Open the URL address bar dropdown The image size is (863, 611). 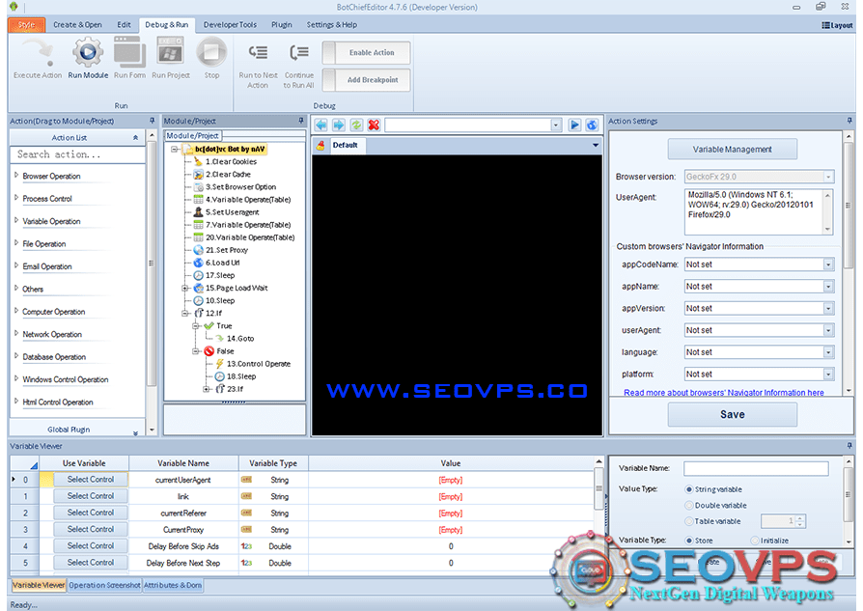555,125
